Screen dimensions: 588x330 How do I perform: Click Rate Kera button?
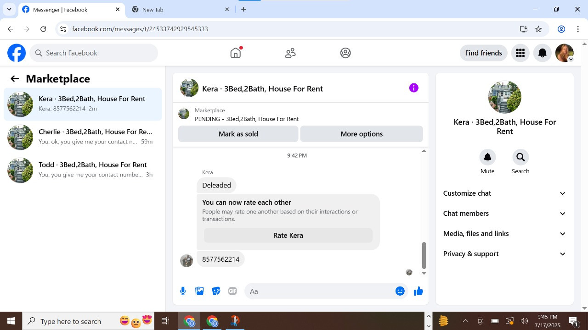tap(288, 235)
